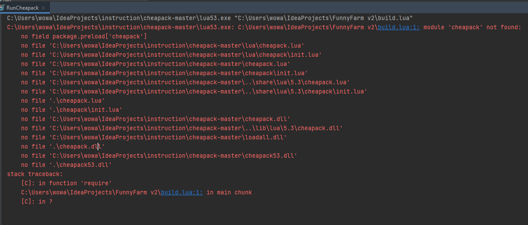Click the share\lua\5.3\cheapack.lua path line

[x=185, y=82]
